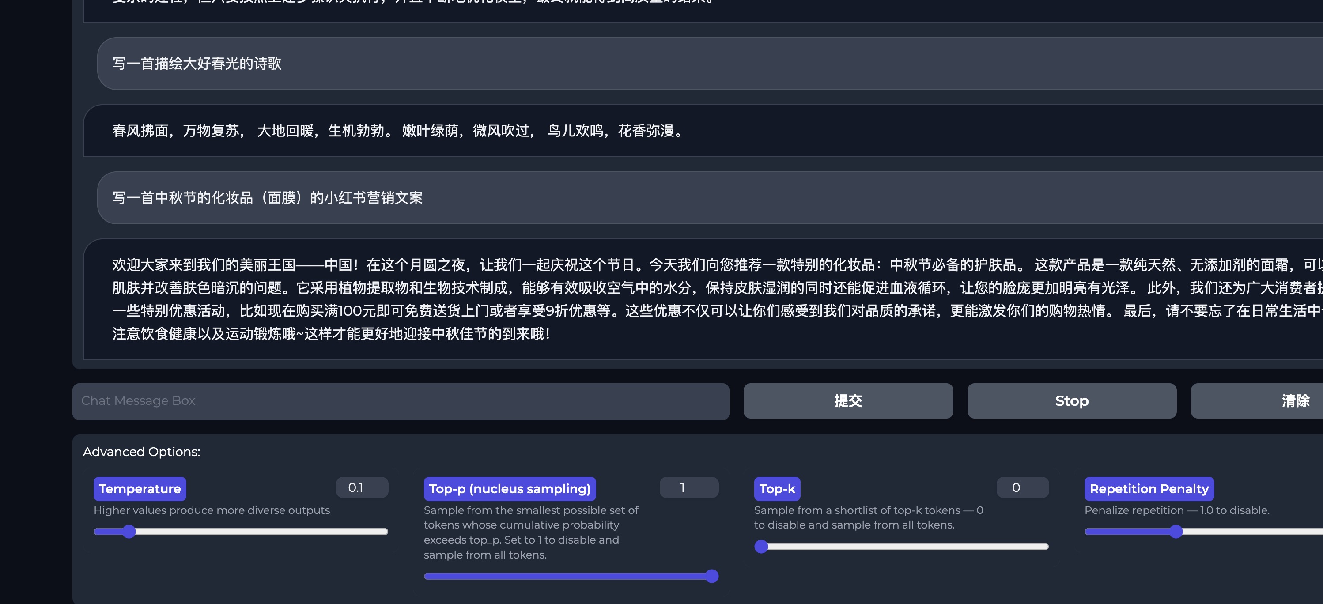The height and width of the screenshot is (604, 1323).
Task: Click the Top-k value field
Action: [x=1022, y=487]
